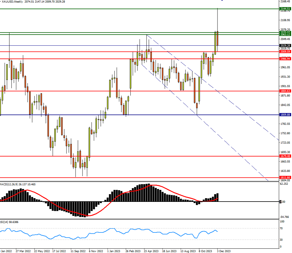Click the 2144.51 green price label

[285, 9]
